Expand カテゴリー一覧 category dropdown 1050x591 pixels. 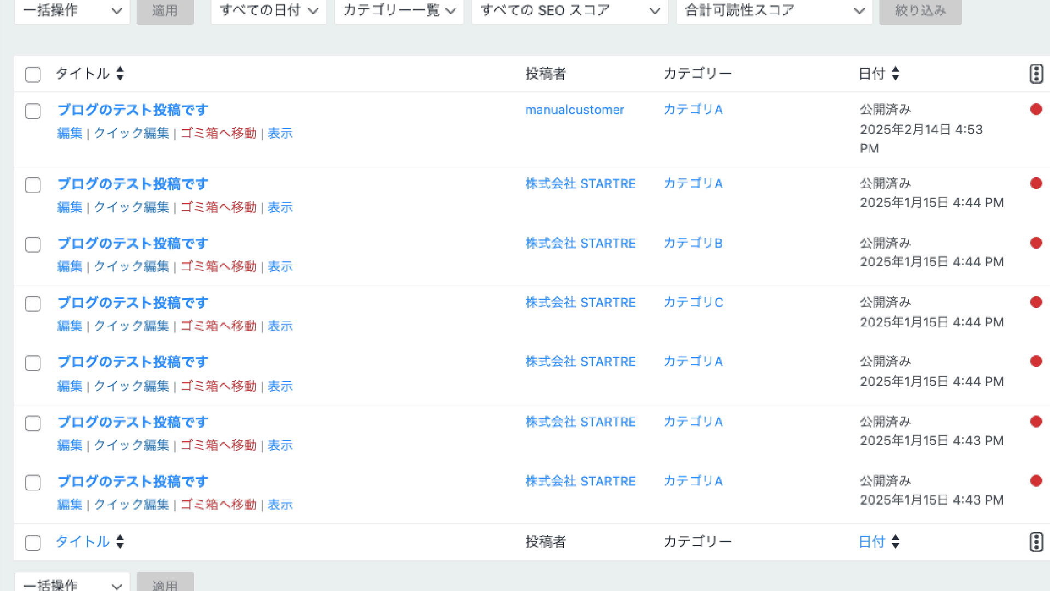398,11
